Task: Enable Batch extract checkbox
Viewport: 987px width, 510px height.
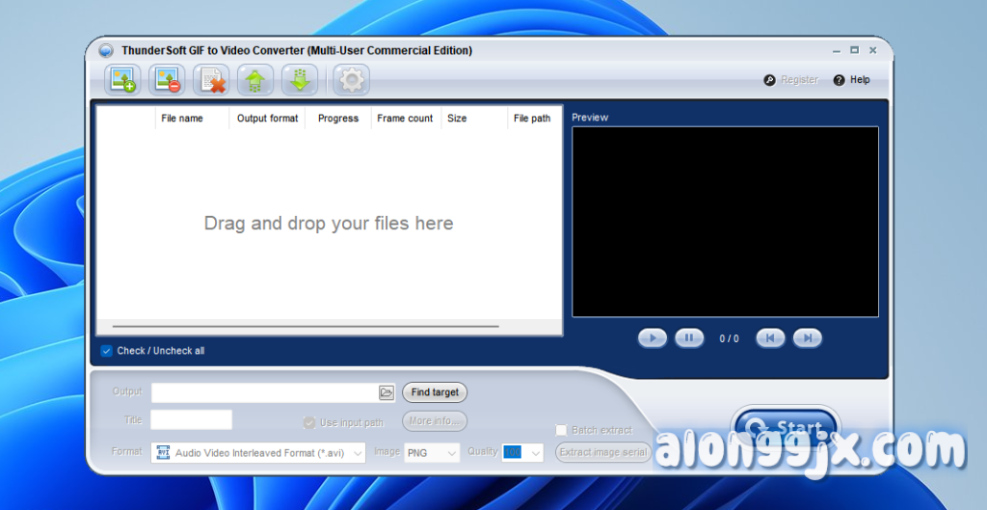Action: coord(561,430)
